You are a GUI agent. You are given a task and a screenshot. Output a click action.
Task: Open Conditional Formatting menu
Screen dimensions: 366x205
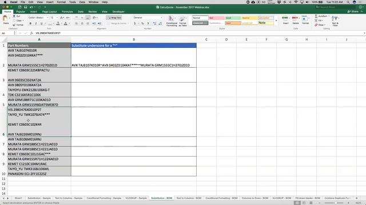click(172, 21)
